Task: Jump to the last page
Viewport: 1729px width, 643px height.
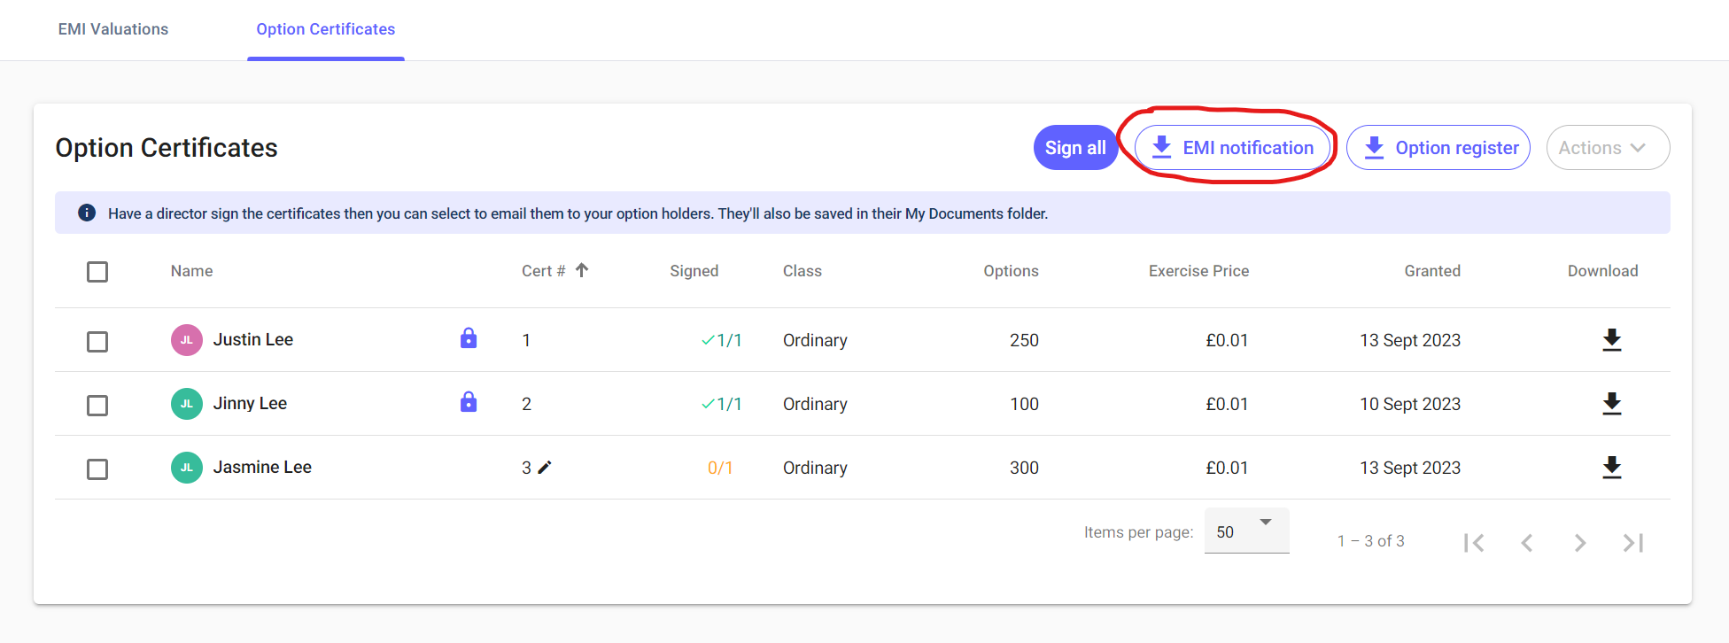Action: tap(1632, 543)
